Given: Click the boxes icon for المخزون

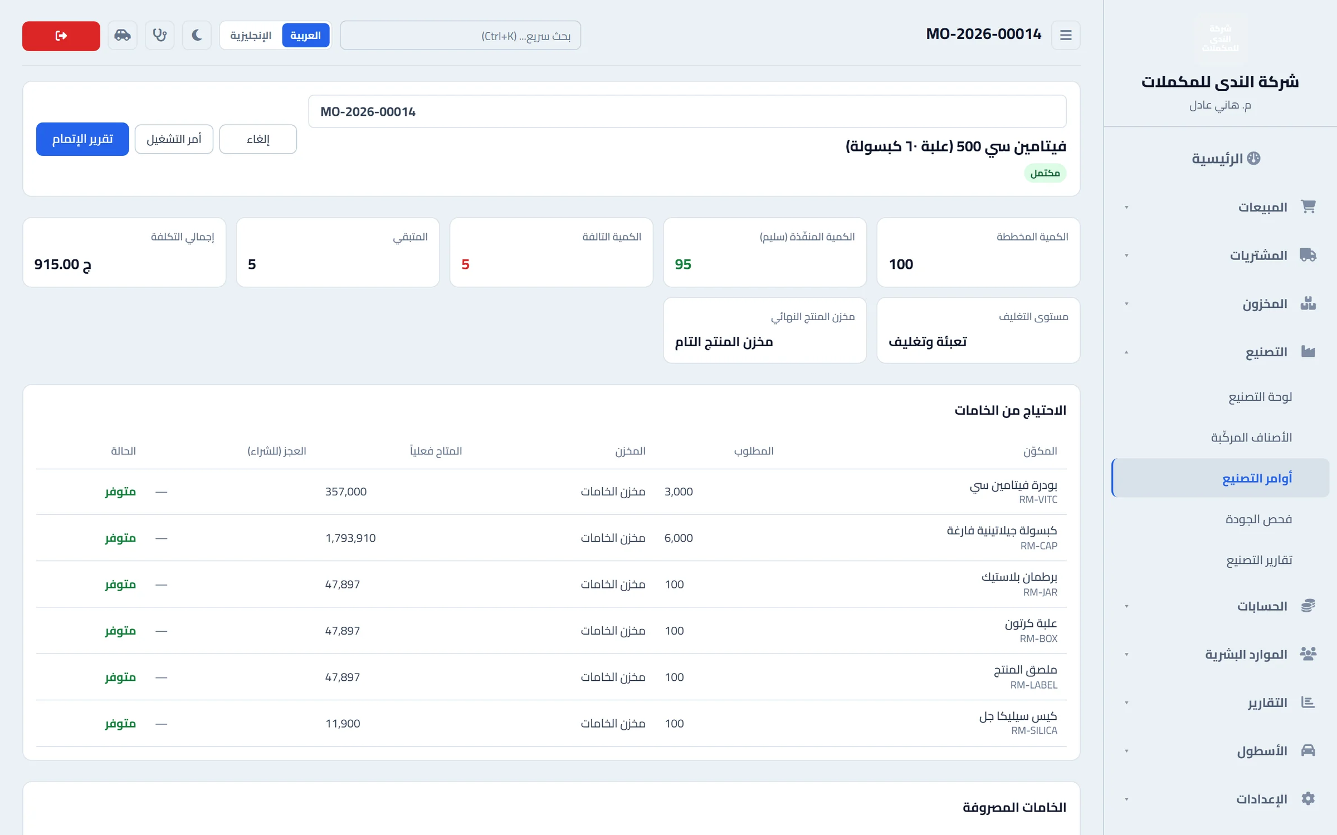Looking at the screenshot, I should [x=1308, y=303].
